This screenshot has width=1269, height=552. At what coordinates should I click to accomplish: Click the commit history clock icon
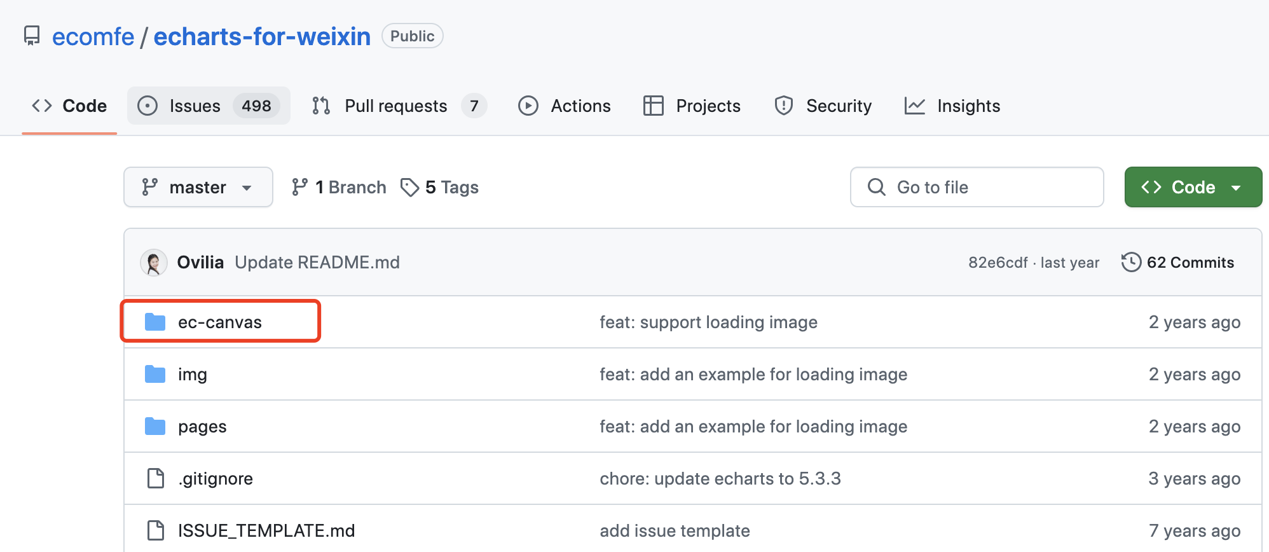click(x=1131, y=263)
